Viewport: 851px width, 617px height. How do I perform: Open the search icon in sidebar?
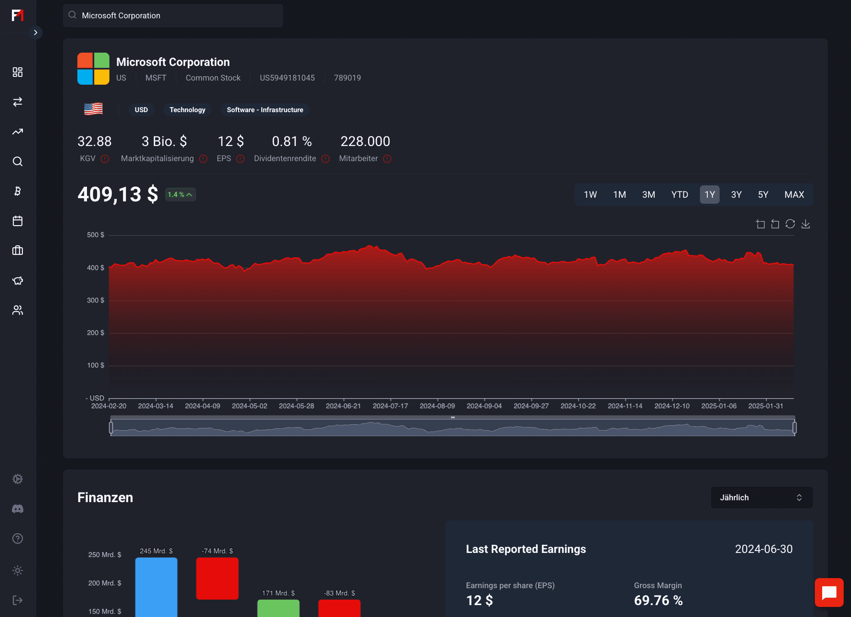[17, 162]
